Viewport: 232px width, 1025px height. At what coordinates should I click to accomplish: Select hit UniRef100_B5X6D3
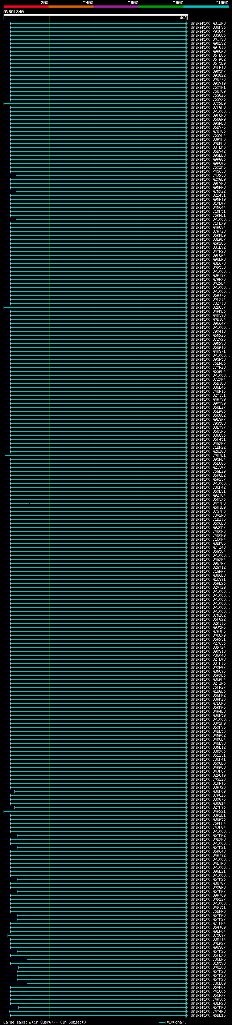pos(208,523)
